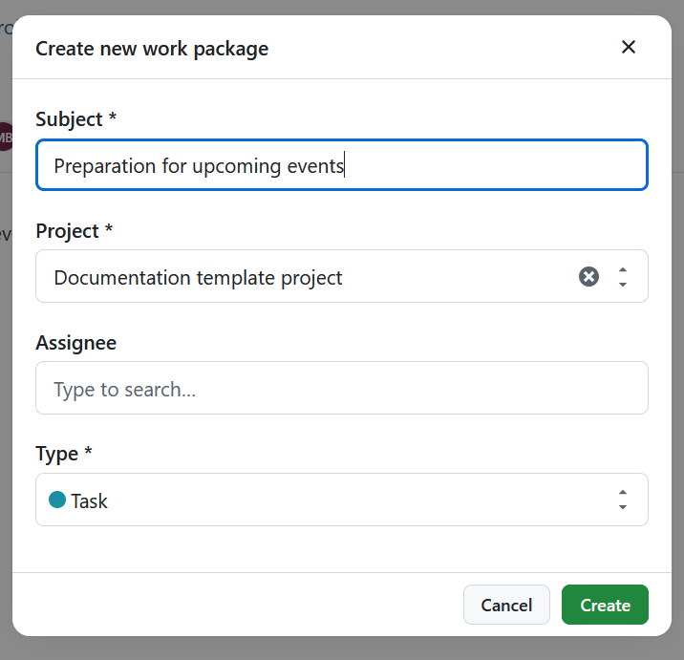This screenshot has width=684, height=660.
Task: Cancel the work package creation
Action: pos(506,605)
